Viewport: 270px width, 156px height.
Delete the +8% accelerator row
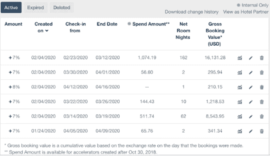[x=261, y=87]
